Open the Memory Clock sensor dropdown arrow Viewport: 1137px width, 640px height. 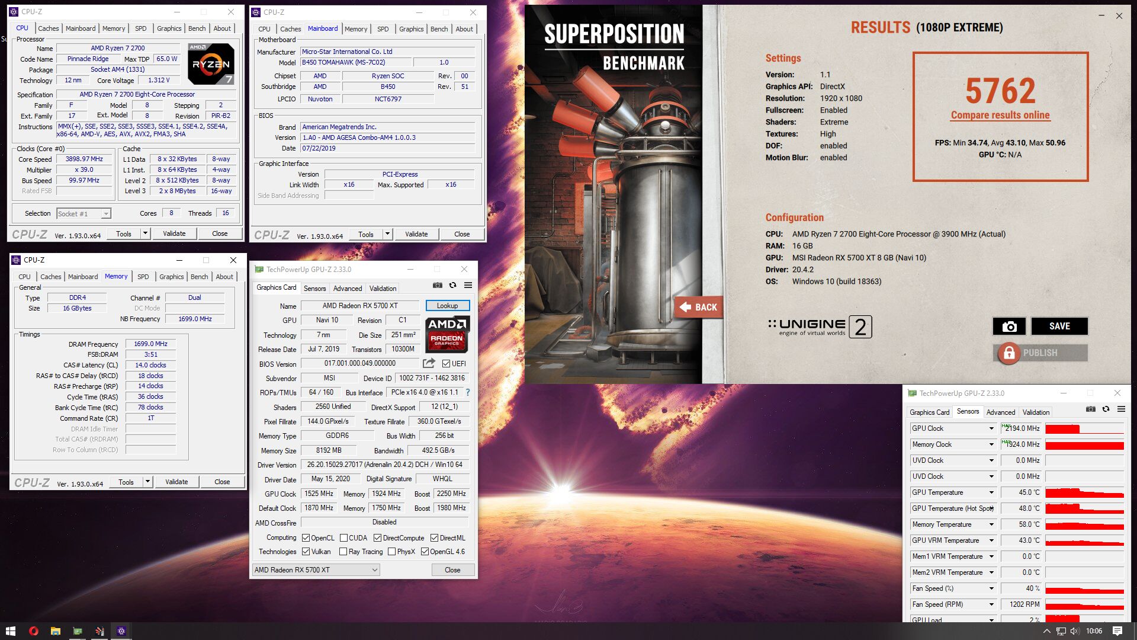(x=991, y=444)
